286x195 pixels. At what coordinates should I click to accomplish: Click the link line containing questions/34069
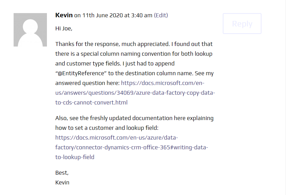[x=135, y=93]
